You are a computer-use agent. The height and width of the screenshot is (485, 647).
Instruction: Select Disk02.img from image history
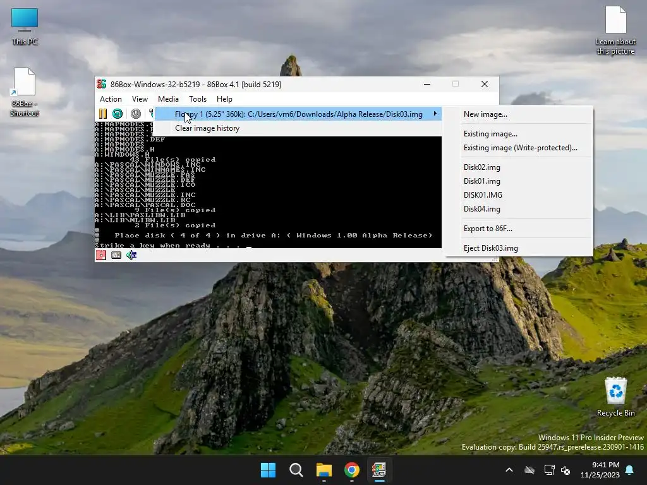point(520,167)
